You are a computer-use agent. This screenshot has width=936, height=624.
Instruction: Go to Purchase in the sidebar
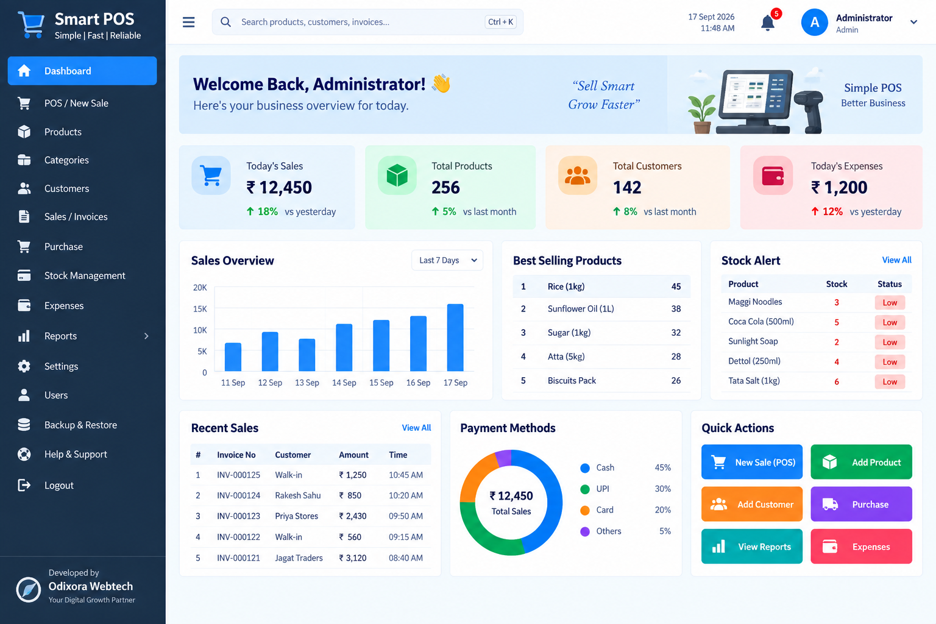pos(82,246)
